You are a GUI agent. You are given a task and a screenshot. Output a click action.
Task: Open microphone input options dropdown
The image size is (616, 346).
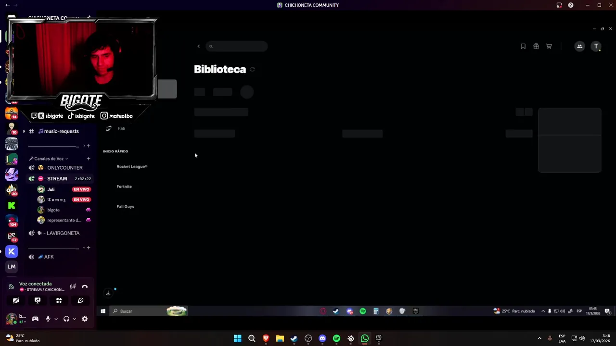click(x=56, y=319)
